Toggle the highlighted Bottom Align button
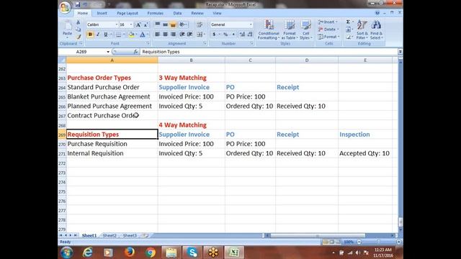 tap(173, 24)
